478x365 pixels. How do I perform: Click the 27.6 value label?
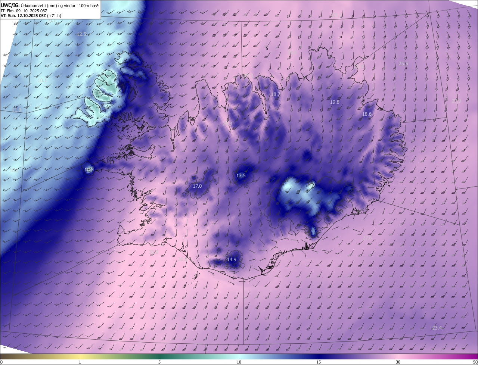367,238
